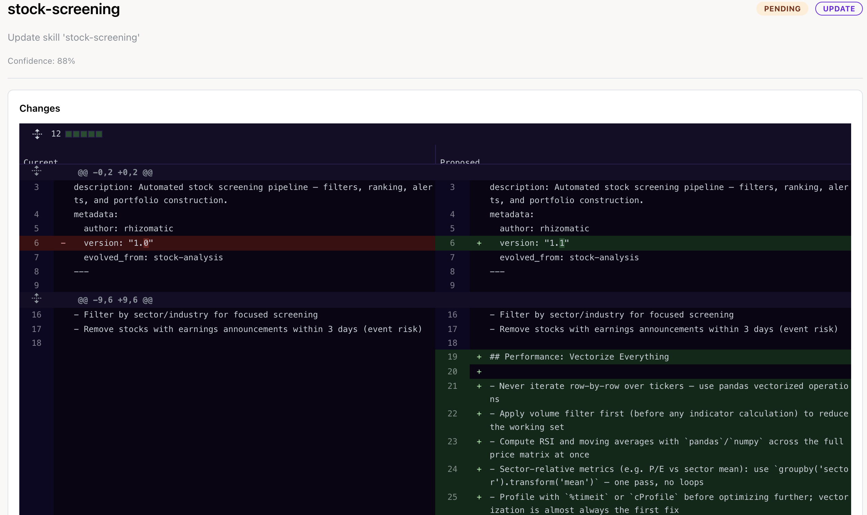This screenshot has height=515, width=867.
Task: Click line number 22 in the Proposed pane
Action: point(452,414)
